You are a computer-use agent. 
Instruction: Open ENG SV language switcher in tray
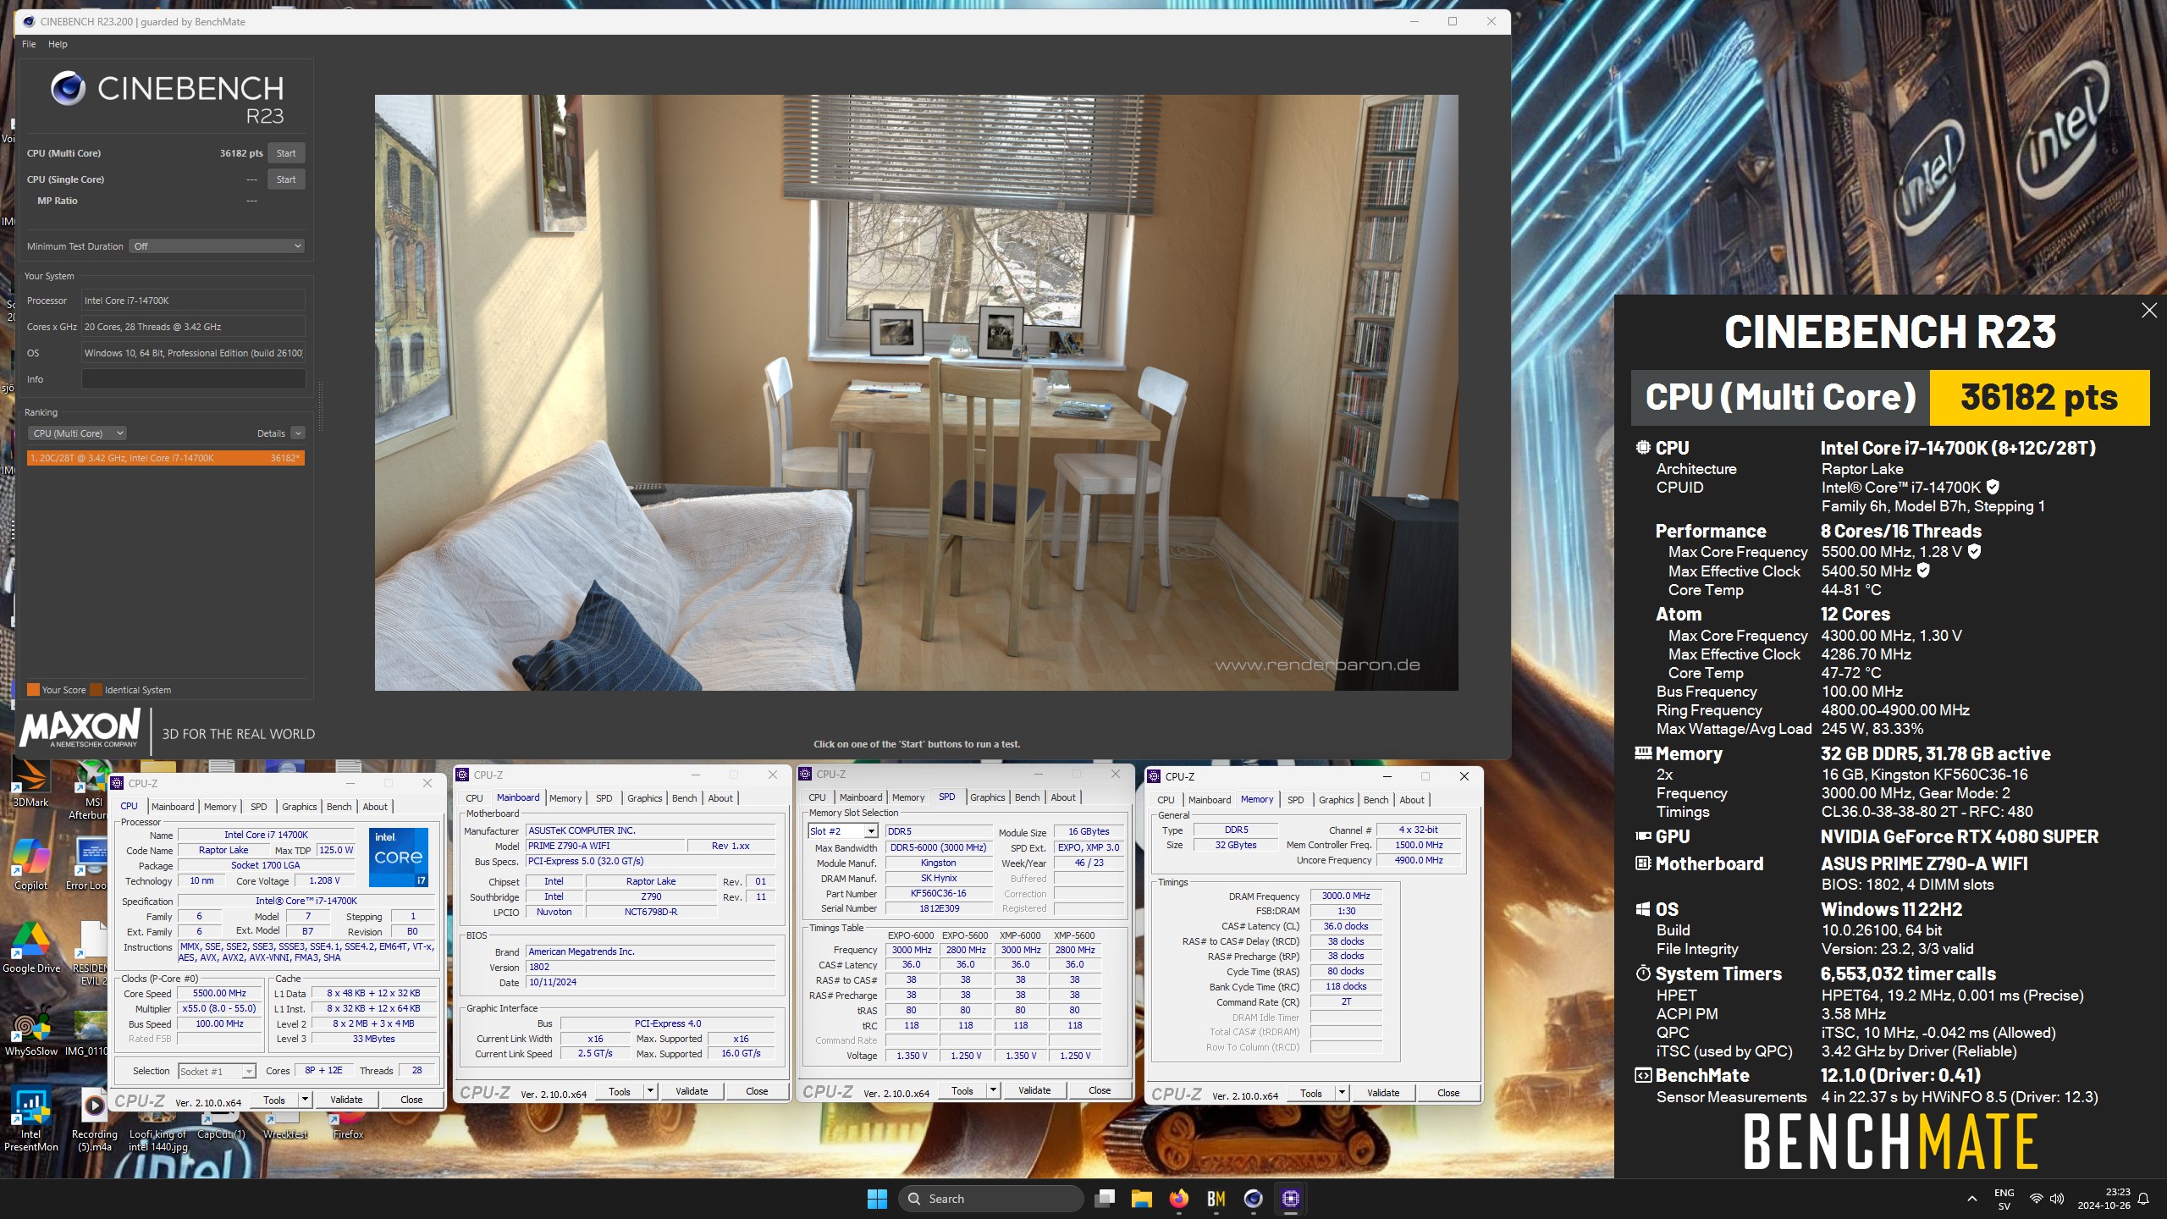[2004, 1199]
